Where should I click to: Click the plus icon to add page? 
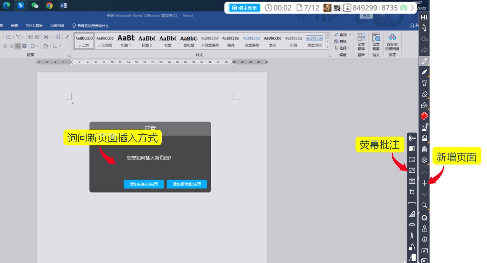424,183
